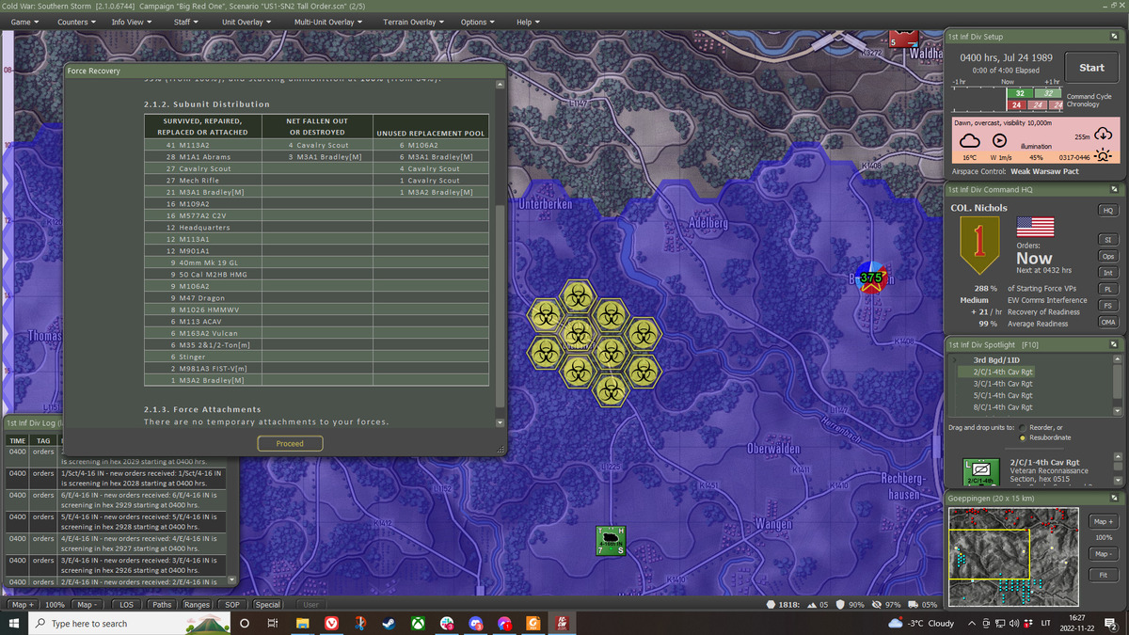
Task: Open the Game menu
Action: [x=24, y=22]
